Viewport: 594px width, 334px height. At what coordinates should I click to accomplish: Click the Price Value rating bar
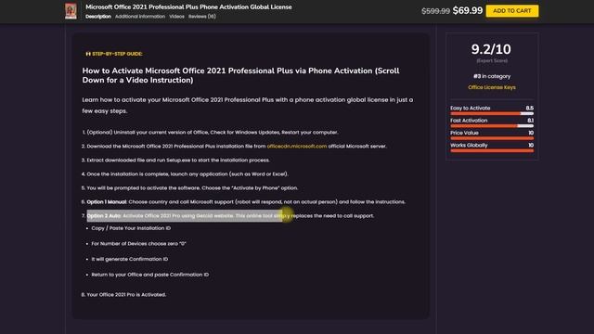(x=492, y=138)
